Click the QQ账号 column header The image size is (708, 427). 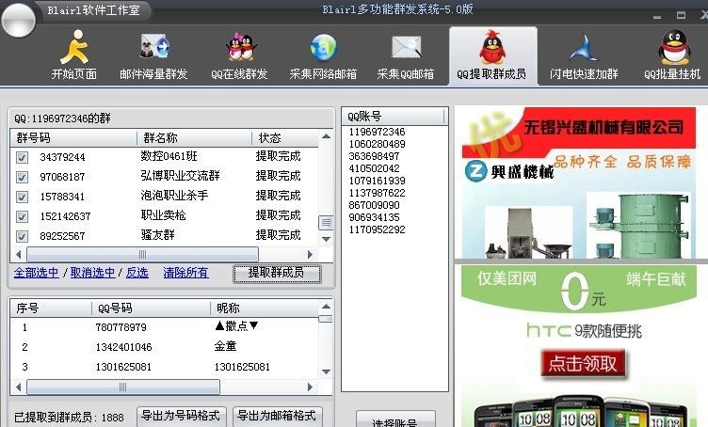(393, 117)
